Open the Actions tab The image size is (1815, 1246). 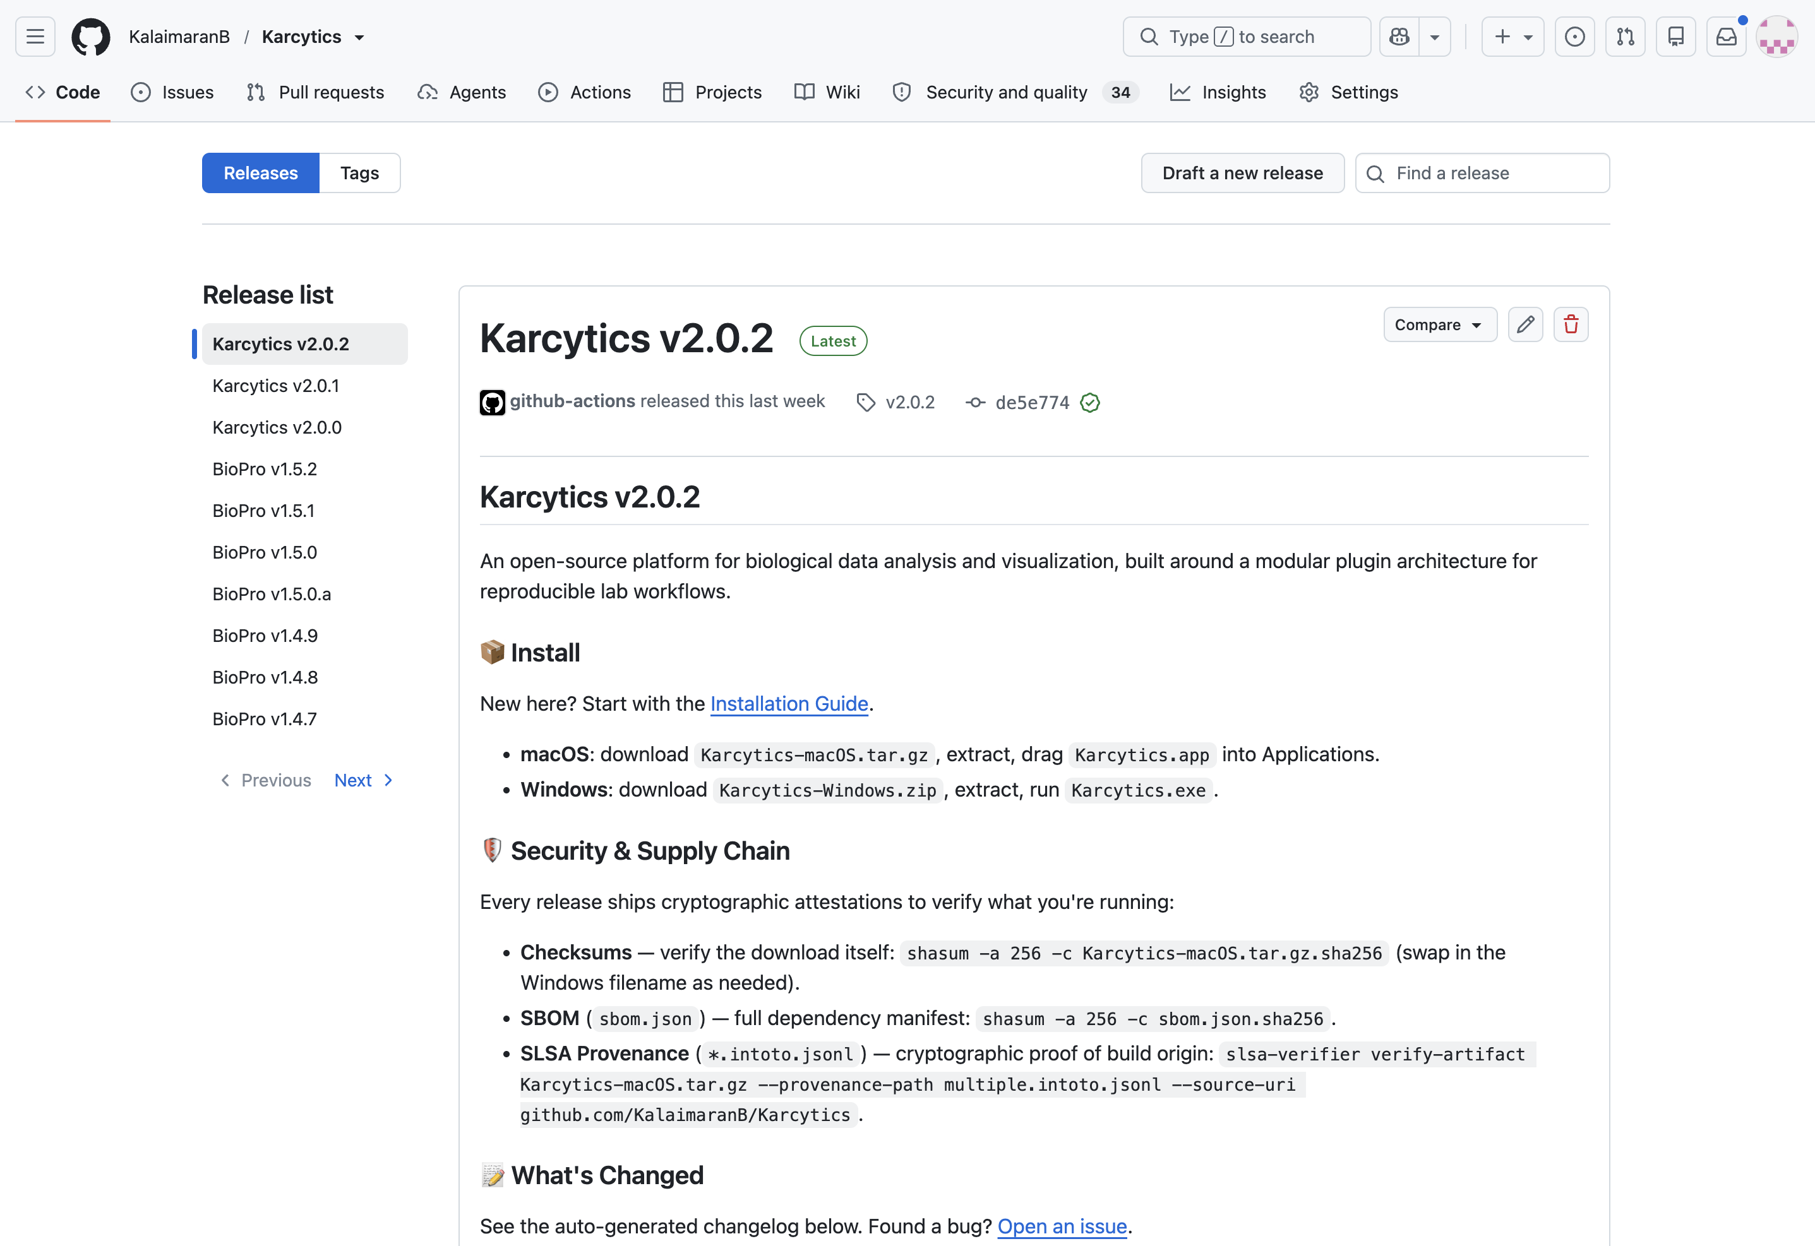pyautogui.click(x=585, y=92)
